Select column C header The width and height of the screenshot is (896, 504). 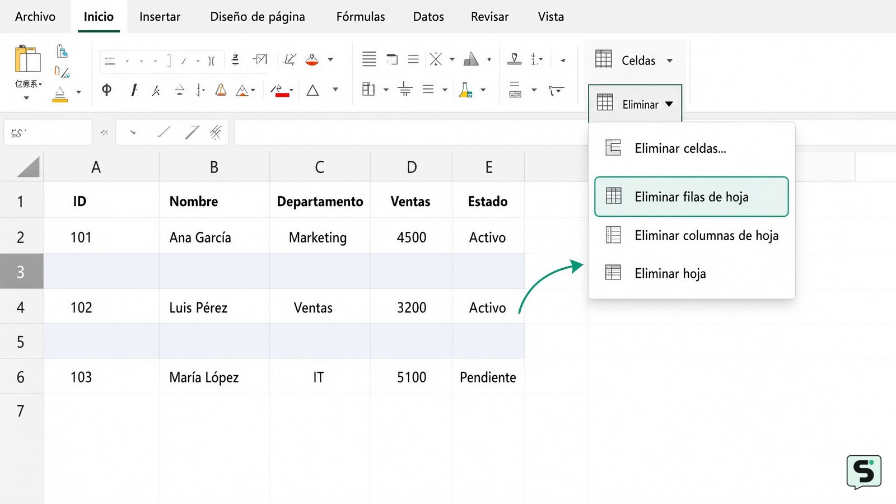click(320, 167)
